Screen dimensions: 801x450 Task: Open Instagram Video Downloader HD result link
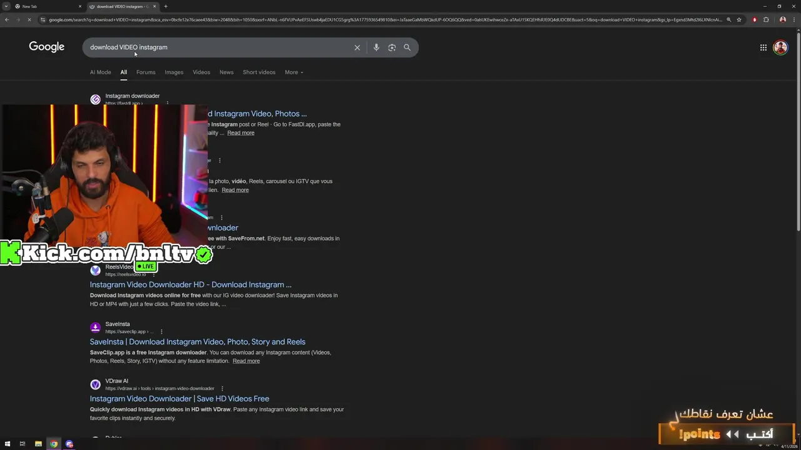coord(191,284)
